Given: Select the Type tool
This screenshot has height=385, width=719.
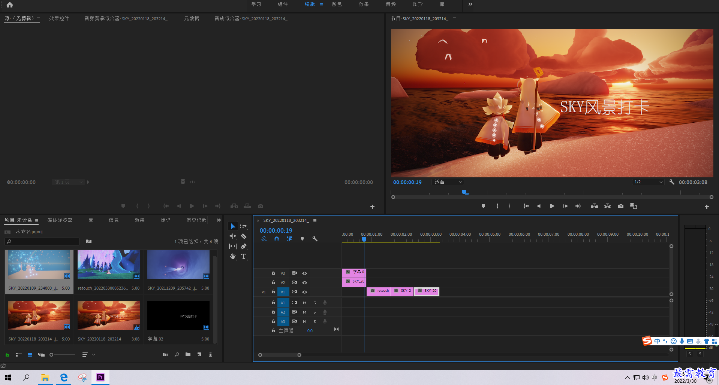Looking at the screenshot, I should tap(244, 256).
